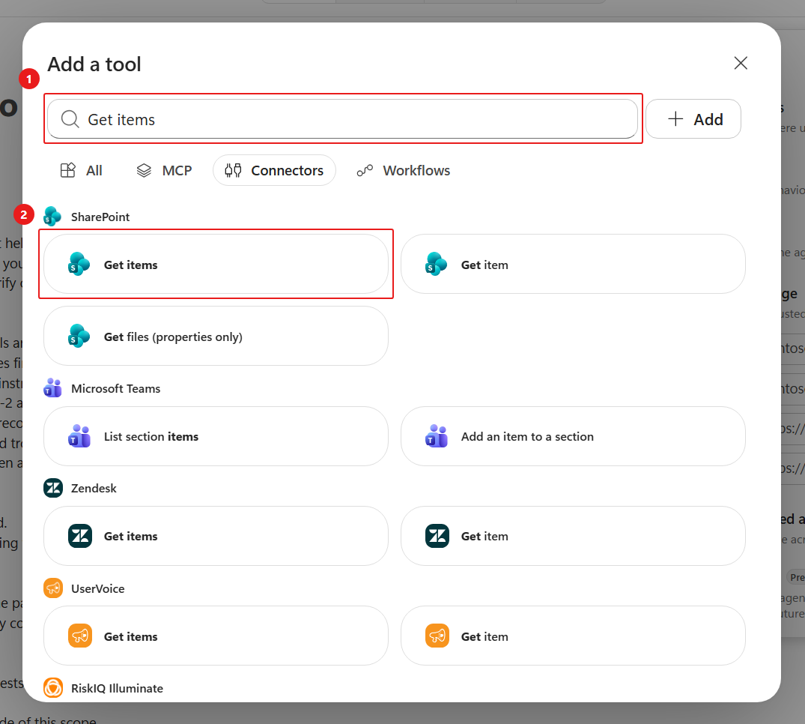805x724 pixels.
Task: Open the Workflows tab
Action: [x=404, y=170]
